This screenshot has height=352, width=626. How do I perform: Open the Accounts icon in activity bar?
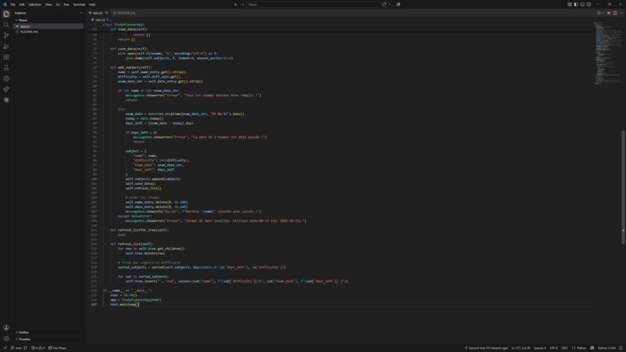coord(6,328)
